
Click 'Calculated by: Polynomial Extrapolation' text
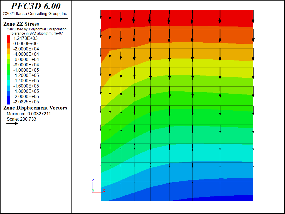point(36,29)
